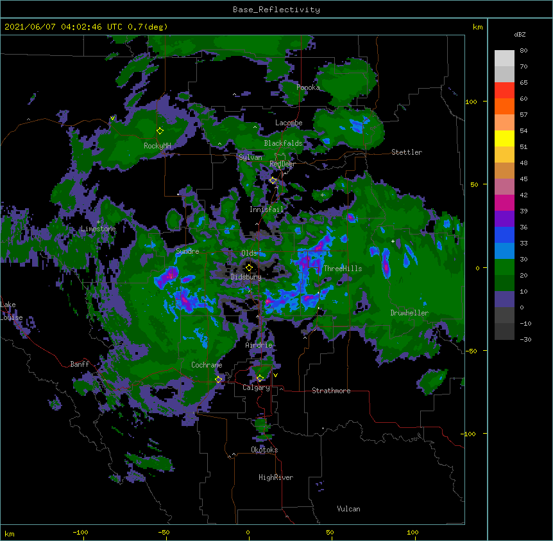Viewport: 553px width, 541px height.
Task: Click the yellow diamond marker above Calgary label
Action: pyautogui.click(x=260, y=378)
